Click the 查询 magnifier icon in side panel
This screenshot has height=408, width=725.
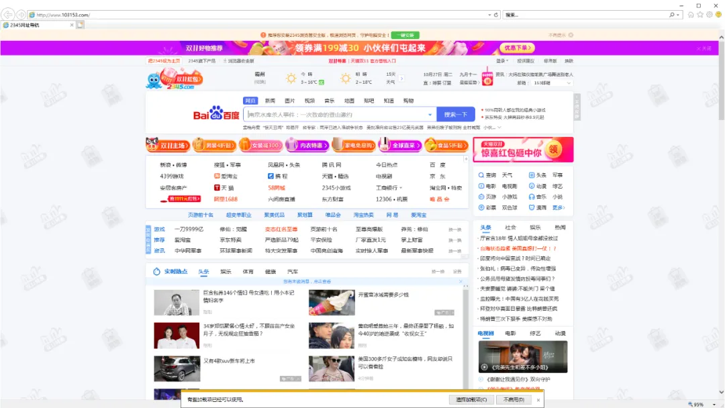click(x=481, y=175)
